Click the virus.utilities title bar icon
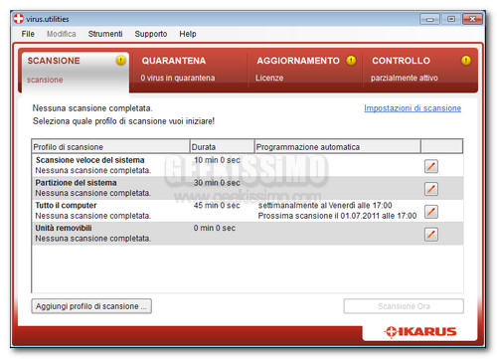This screenshot has width=497, height=359. (19, 19)
